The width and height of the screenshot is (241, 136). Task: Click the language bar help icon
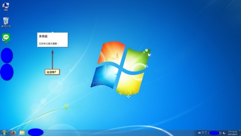[203, 132]
